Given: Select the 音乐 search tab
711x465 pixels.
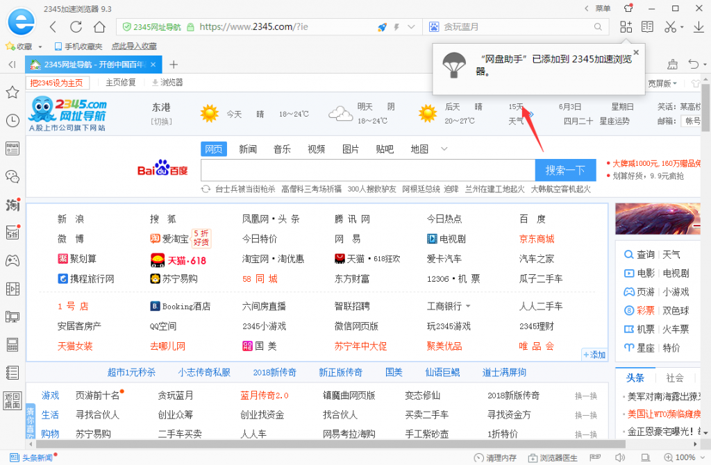Looking at the screenshot, I should pyautogui.click(x=282, y=149).
